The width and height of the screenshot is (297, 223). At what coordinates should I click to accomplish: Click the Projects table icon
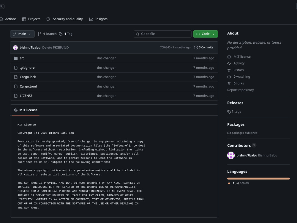pyautogui.click(x=24, y=19)
